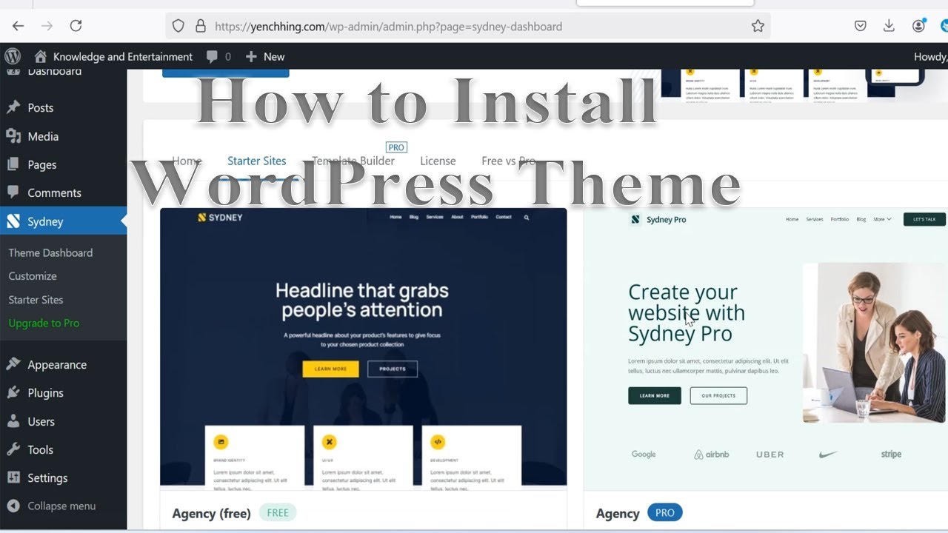Click the More dropdown in the Pro preview

882,219
